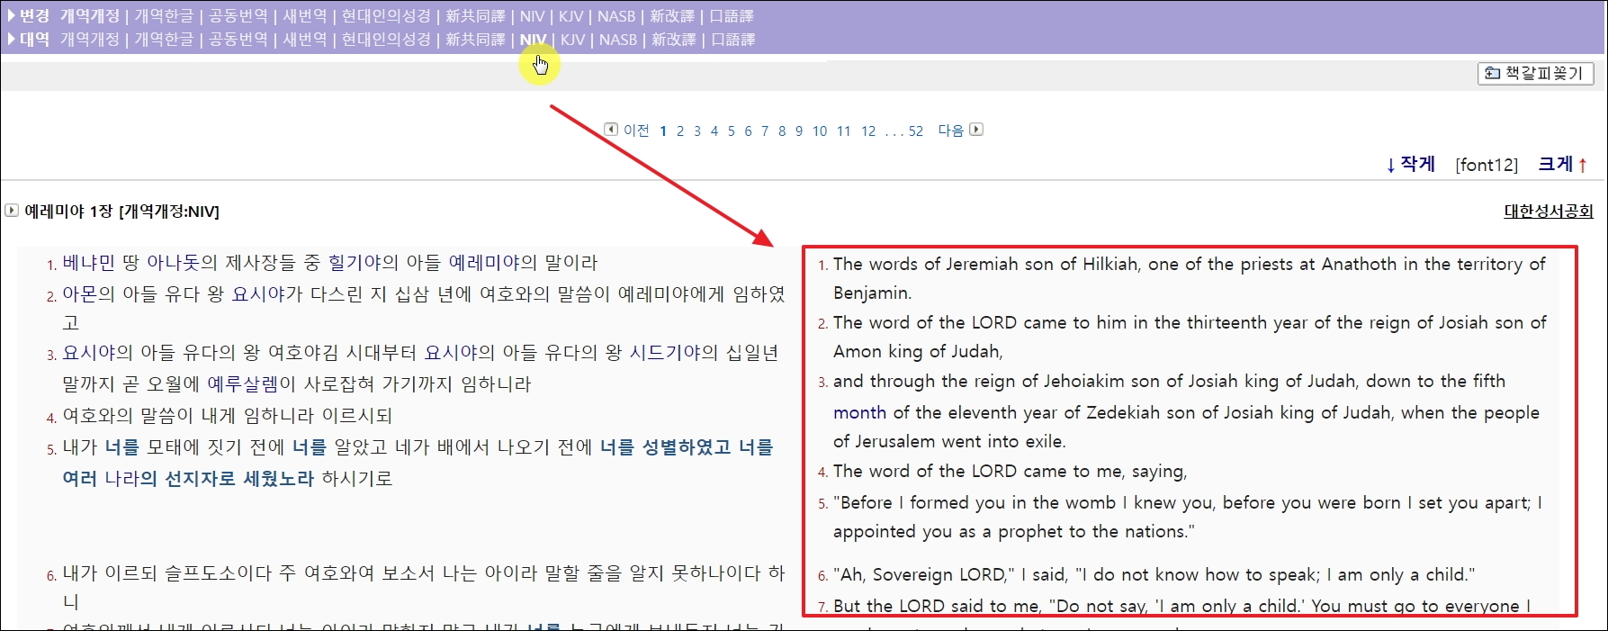
Task: Click the [font12] size indicator
Action: point(1487,165)
